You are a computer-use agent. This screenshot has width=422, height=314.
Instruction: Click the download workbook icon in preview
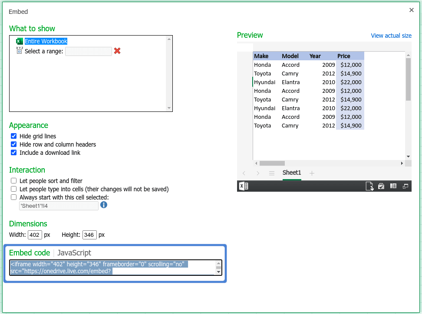coord(369,186)
